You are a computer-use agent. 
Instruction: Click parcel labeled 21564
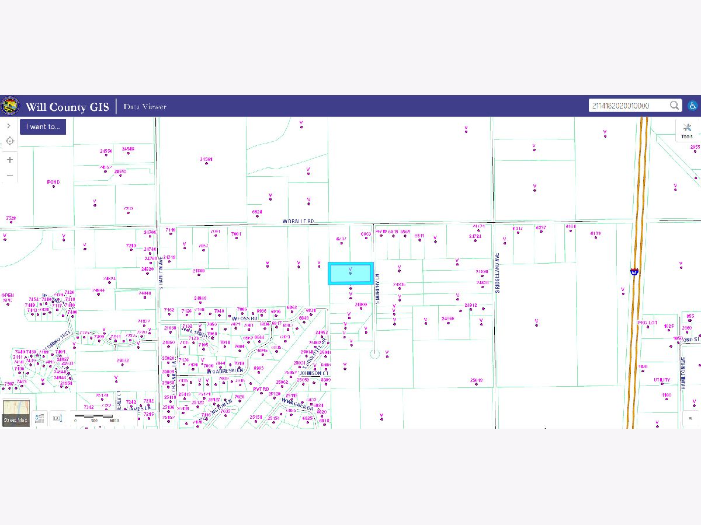(206, 159)
